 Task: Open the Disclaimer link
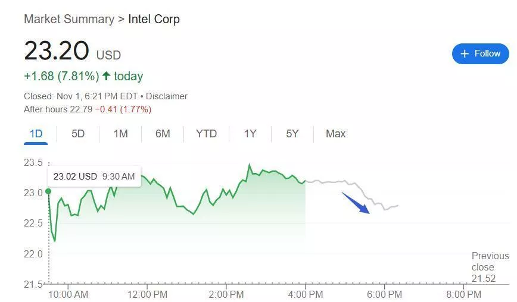click(167, 96)
